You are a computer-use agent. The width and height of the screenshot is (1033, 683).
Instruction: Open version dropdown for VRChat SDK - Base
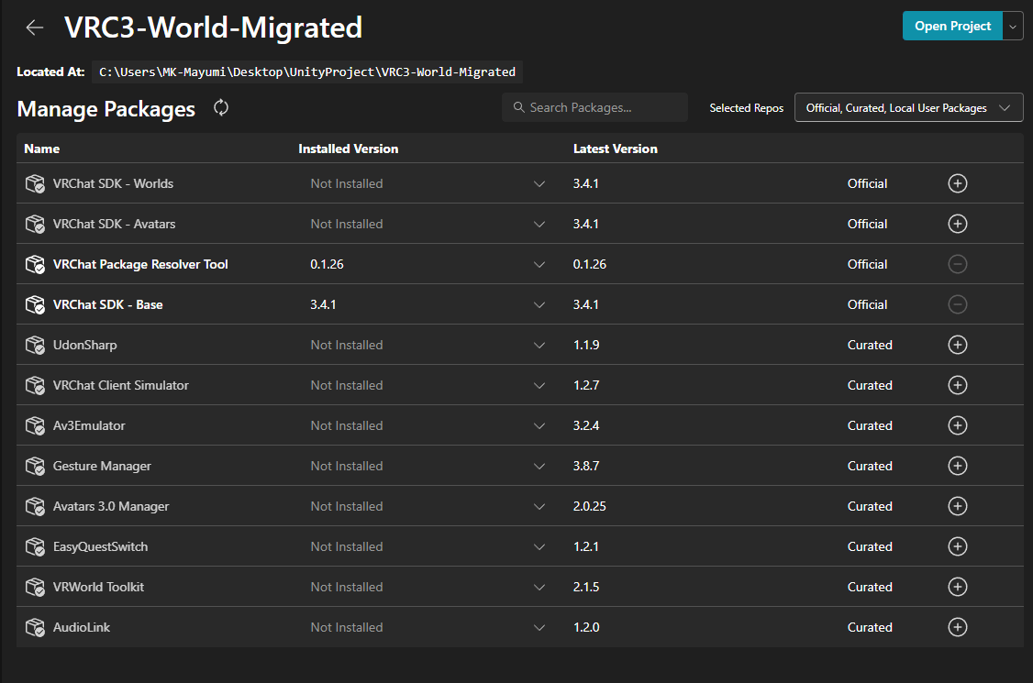pos(539,305)
